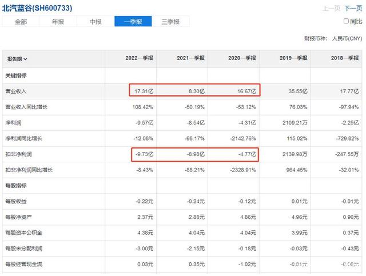Click the -247.55万 value

tap(347, 154)
